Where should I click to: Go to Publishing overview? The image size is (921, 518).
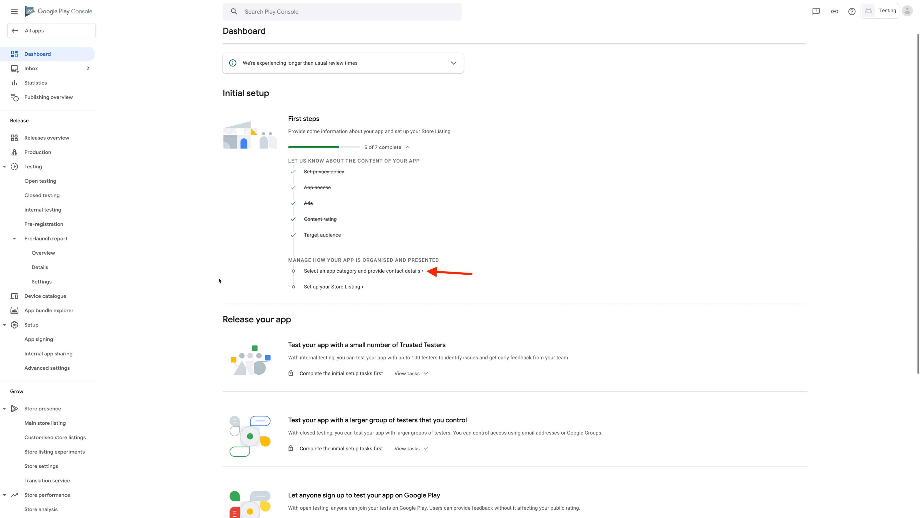(x=48, y=97)
